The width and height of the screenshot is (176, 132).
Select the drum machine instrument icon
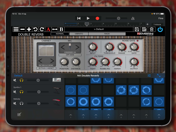tap(57, 80)
